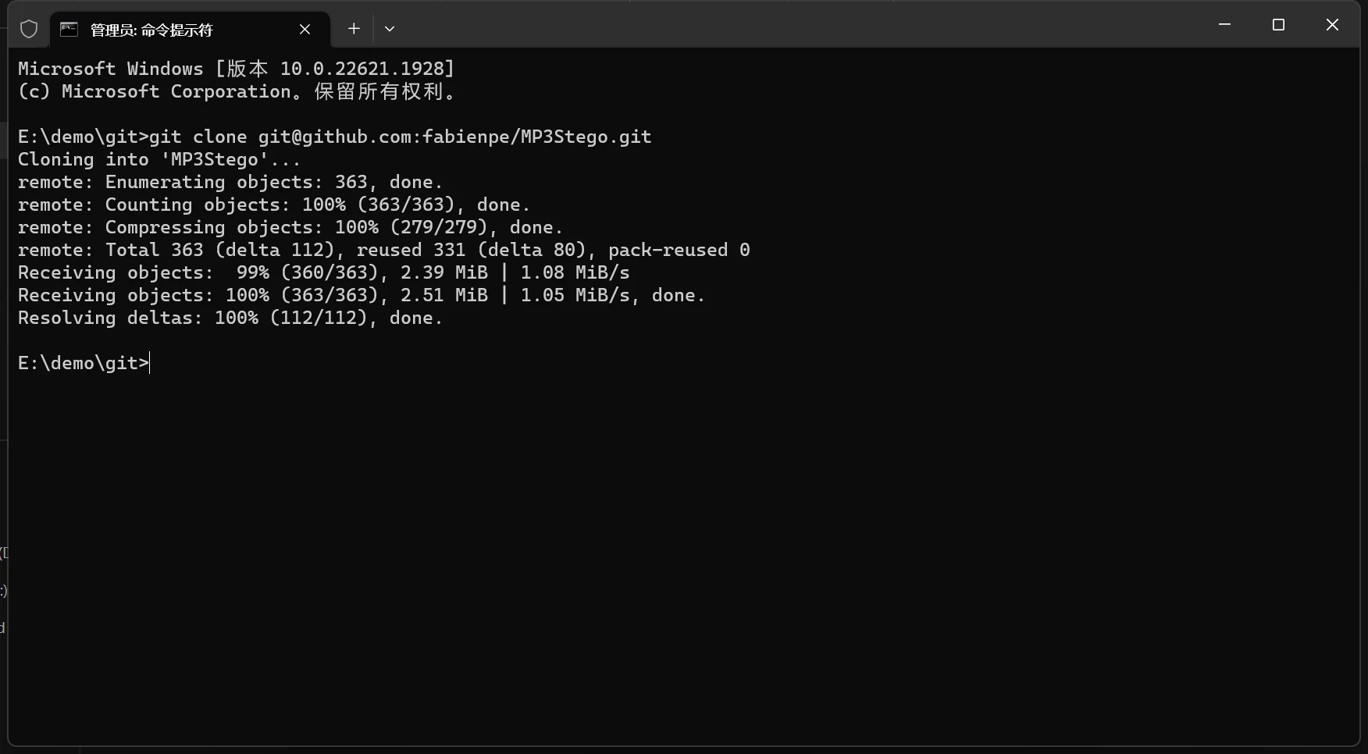Click the Resolving deltas output line
The image size is (1368, 754).
[230, 318]
